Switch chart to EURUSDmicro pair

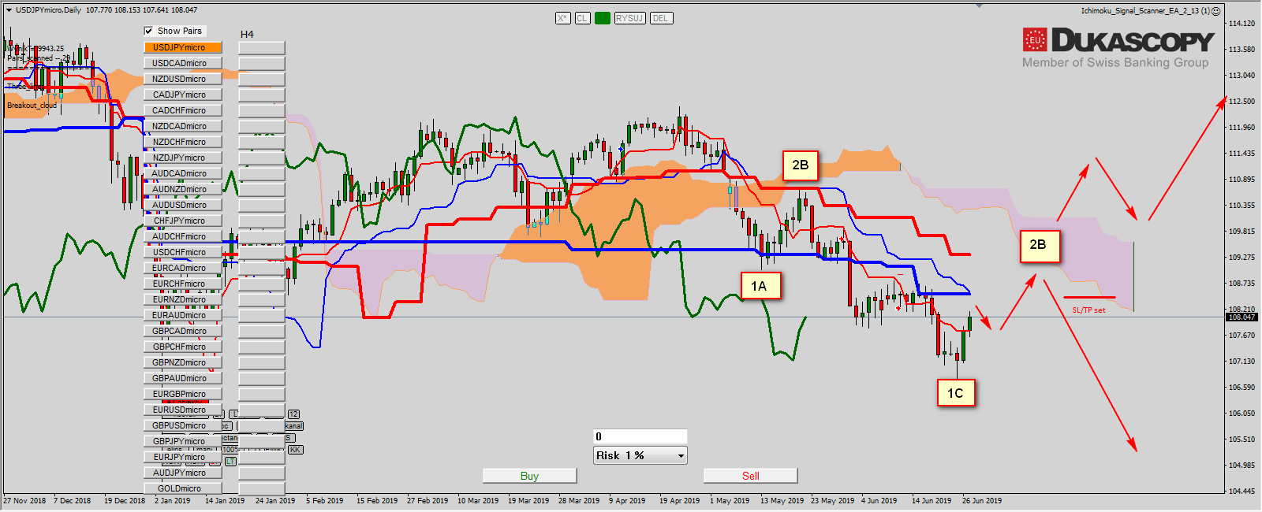coord(182,410)
